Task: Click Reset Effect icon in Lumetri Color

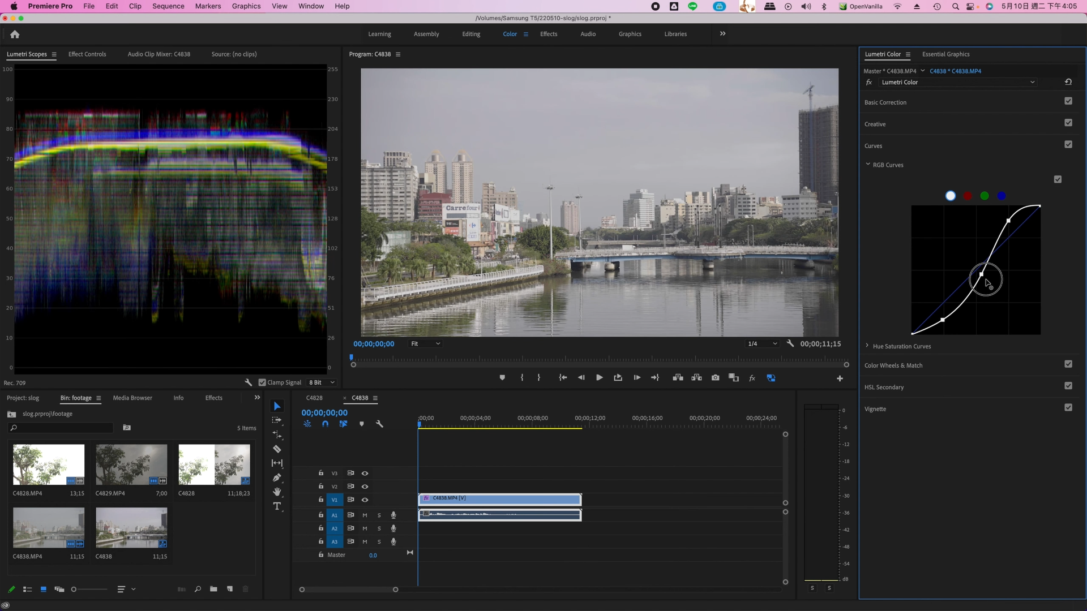Action: (x=1068, y=82)
